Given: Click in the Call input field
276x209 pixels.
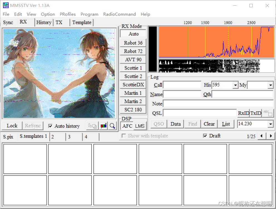Looking at the screenshot, I should (182, 85).
